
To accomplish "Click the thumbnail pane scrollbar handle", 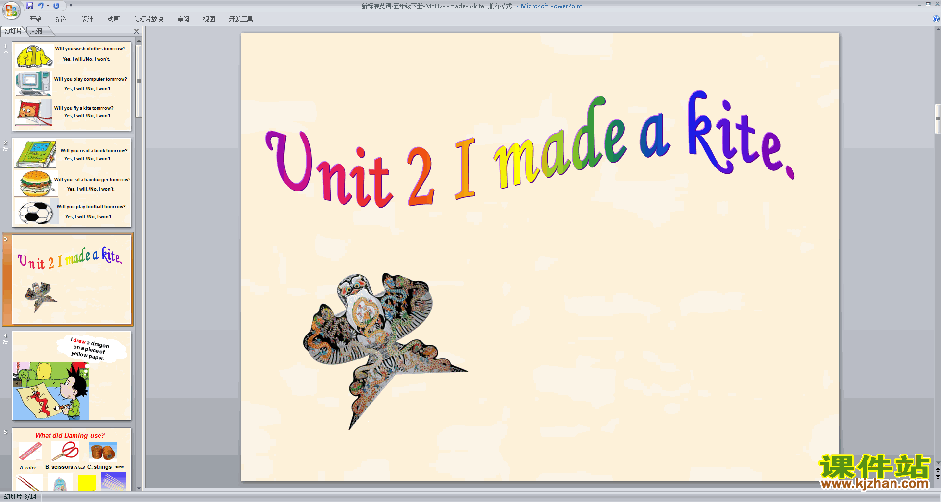I will click(x=139, y=81).
